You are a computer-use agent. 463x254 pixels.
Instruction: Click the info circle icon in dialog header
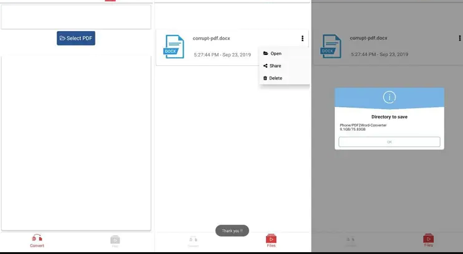389,97
